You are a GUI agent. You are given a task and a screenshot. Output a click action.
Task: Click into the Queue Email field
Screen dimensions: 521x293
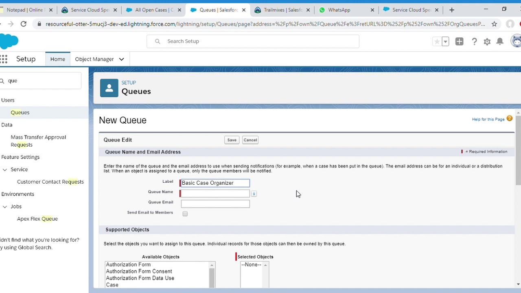(215, 204)
